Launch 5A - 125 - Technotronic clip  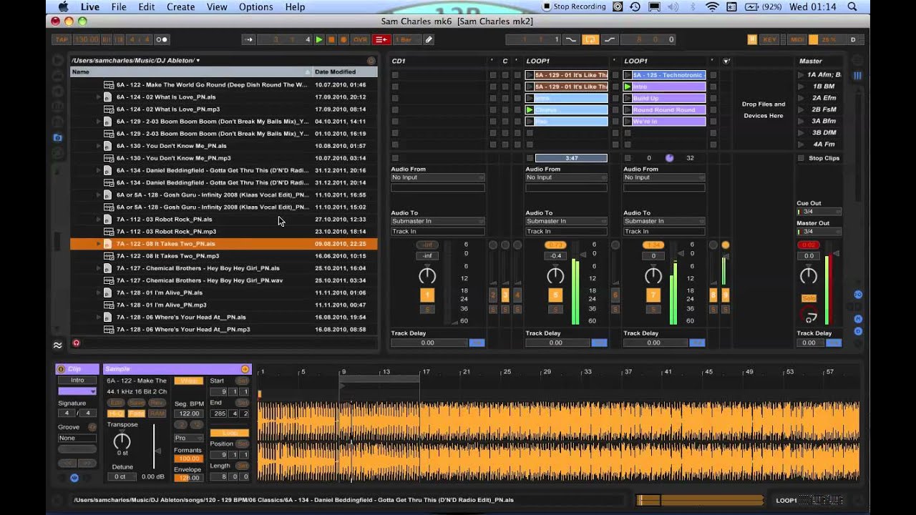click(628, 75)
